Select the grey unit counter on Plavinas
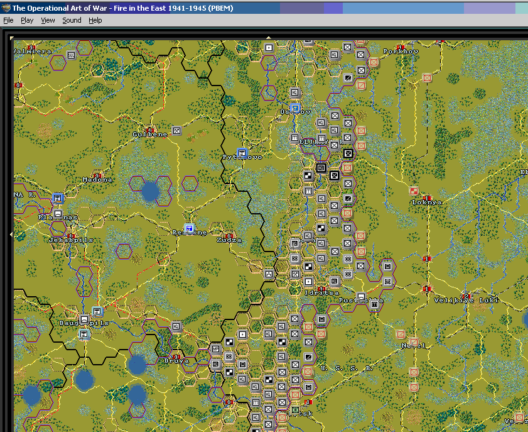Screen dimensions: 528x432 [x=58, y=214]
